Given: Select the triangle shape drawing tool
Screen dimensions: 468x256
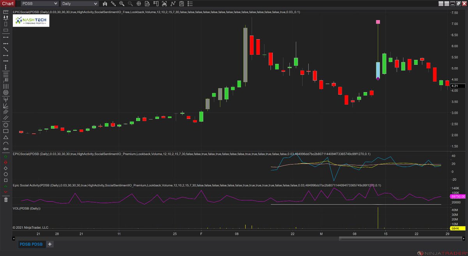Looking at the screenshot, I should coord(6,137).
